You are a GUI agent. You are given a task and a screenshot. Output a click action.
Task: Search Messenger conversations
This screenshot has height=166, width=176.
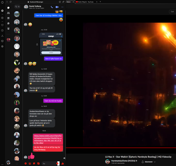point(17,7)
